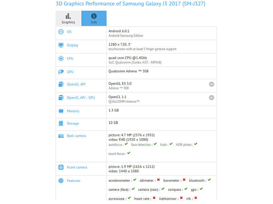Click the OpenCL API - GPU label
The image size is (273, 204).
click(x=81, y=98)
